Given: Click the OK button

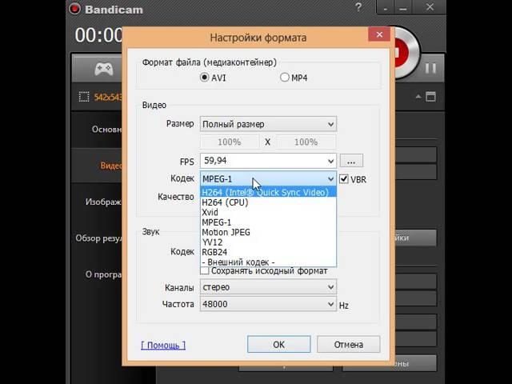Looking at the screenshot, I should pos(279,344).
